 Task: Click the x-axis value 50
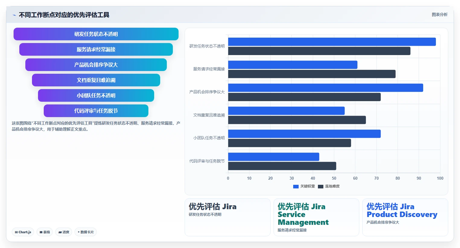334,178
